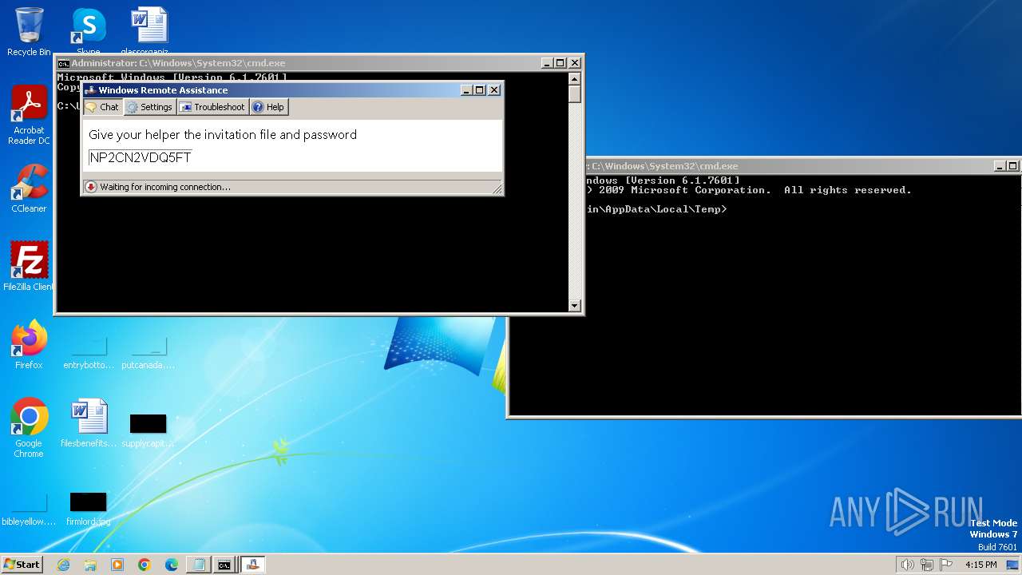Screen dimensions: 1022x575
Task: Minimize the Administrator cmd.exe window
Action: coord(547,63)
